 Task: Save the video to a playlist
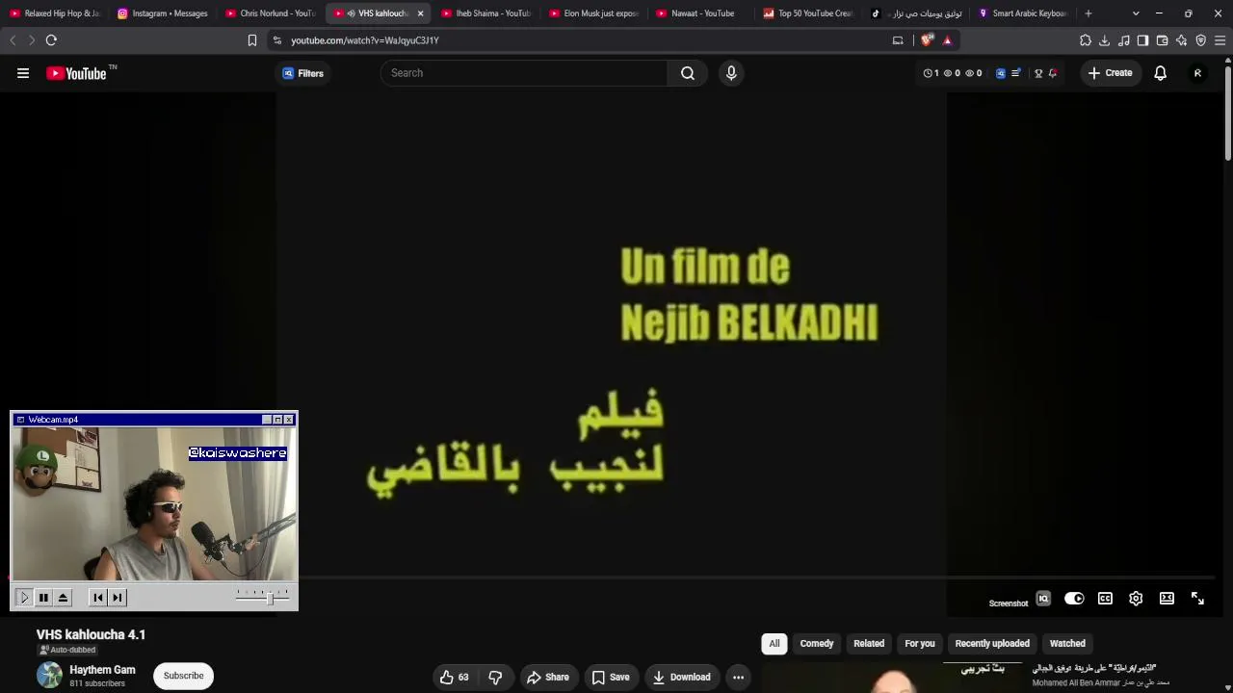point(611,678)
